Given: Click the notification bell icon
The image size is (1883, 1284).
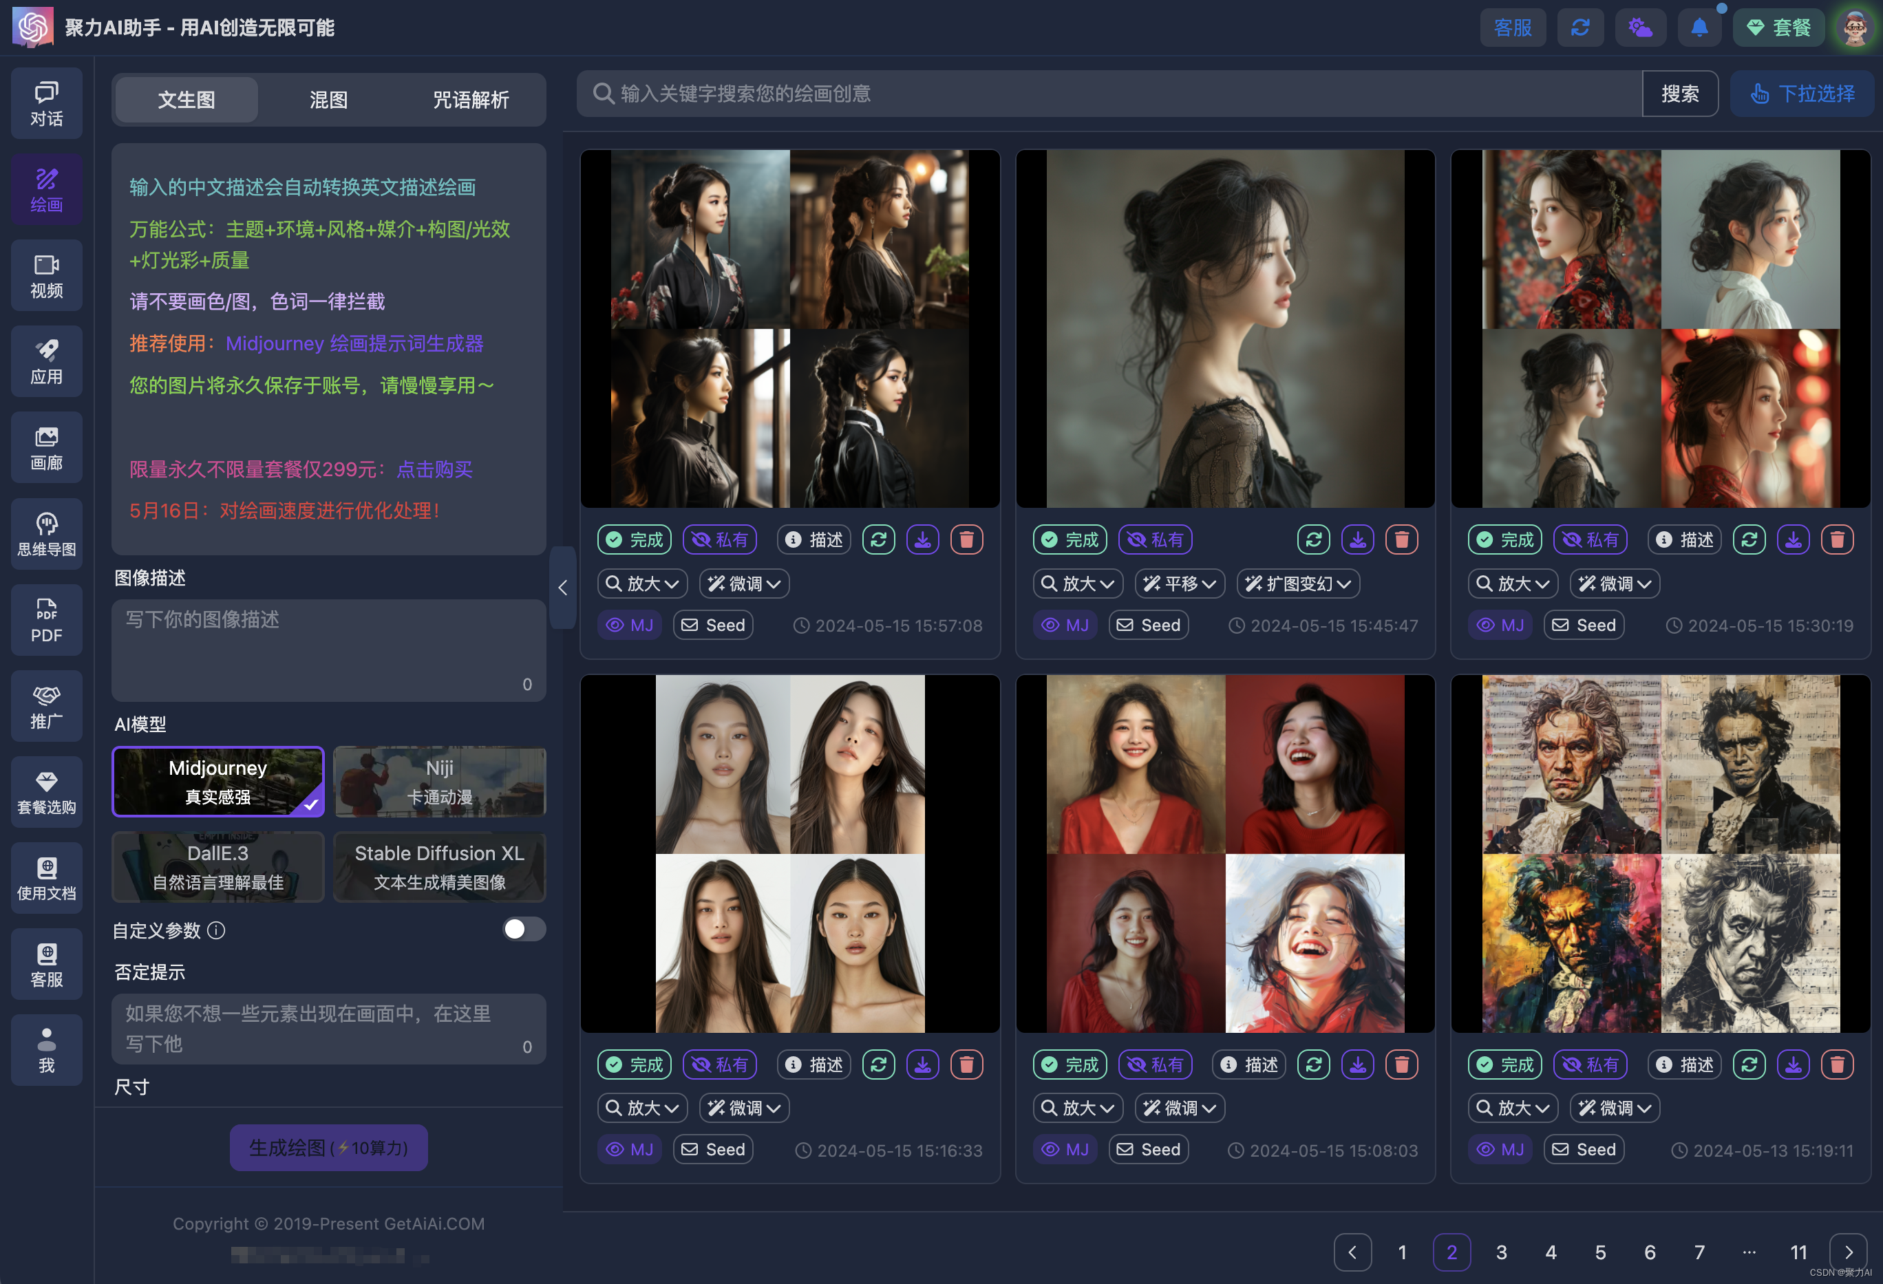Looking at the screenshot, I should click(x=1699, y=28).
